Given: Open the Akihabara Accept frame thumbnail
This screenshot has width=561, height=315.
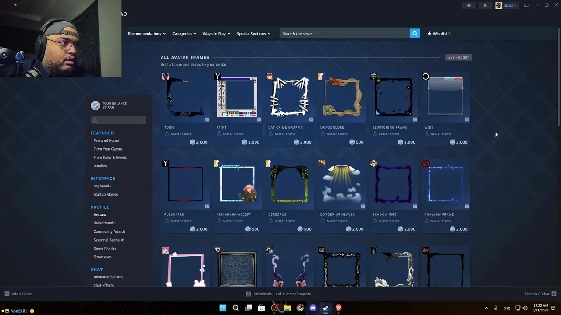Looking at the screenshot, I should pos(237,184).
